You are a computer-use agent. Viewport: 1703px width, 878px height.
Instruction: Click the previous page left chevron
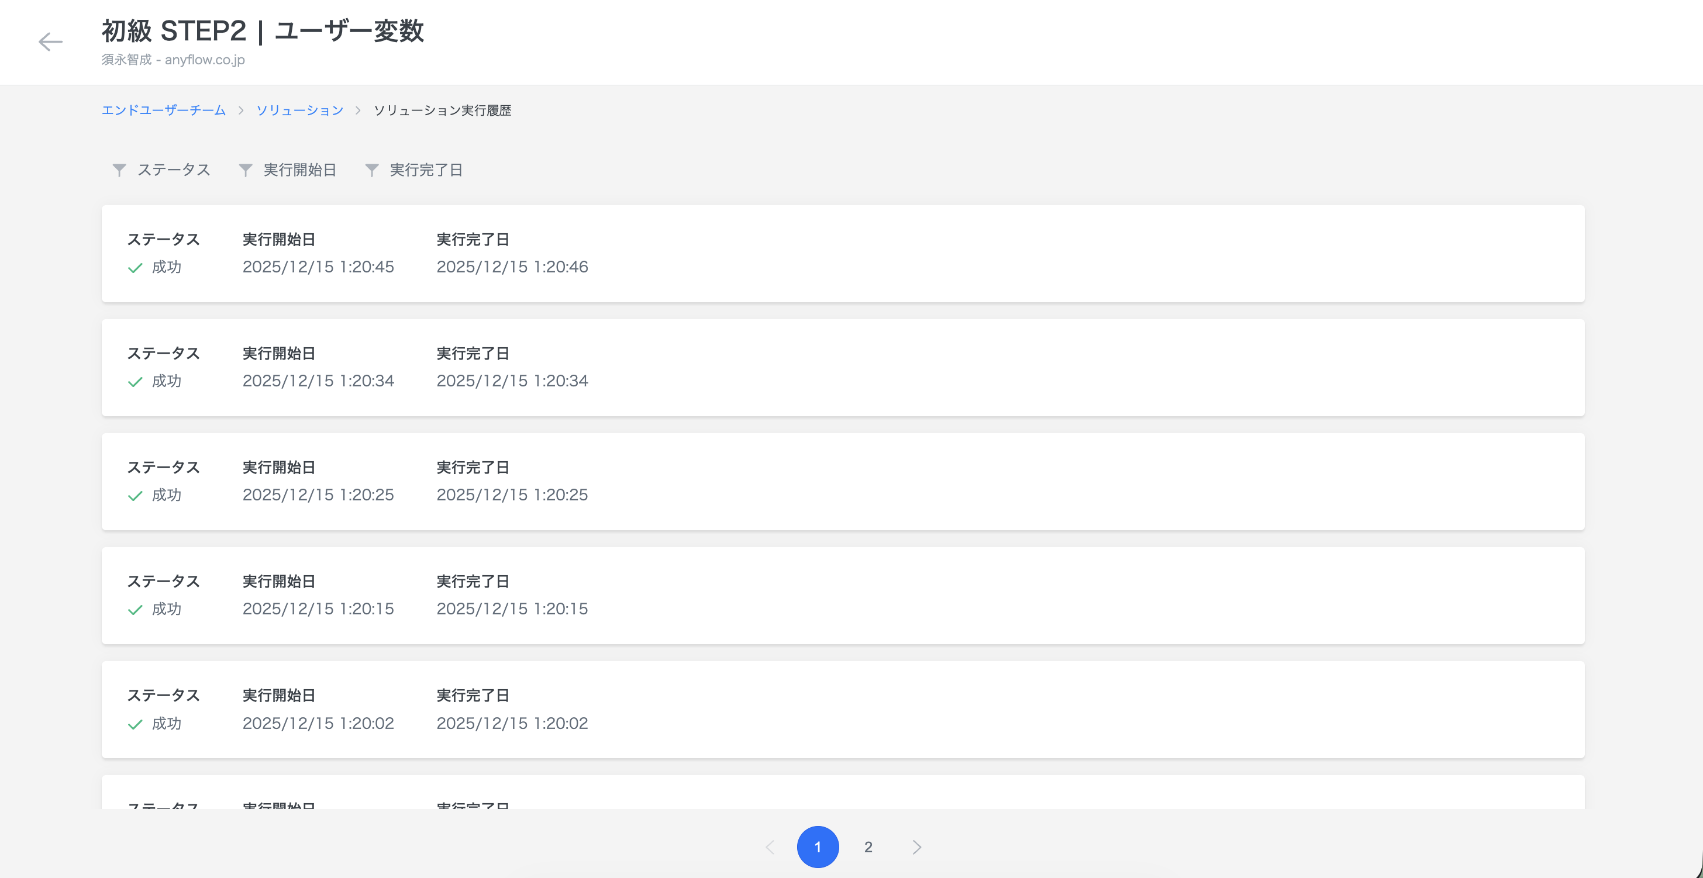pyautogui.click(x=770, y=847)
